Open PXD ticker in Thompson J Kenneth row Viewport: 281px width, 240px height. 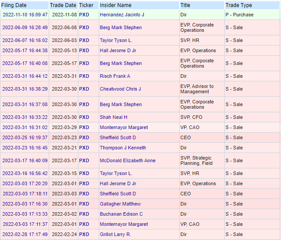pyautogui.click(x=84, y=148)
